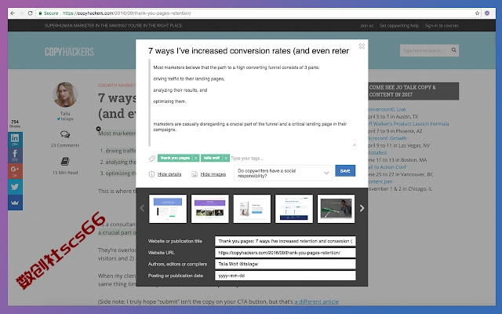This screenshot has height=314, width=502.
Task: Click the Website URL field
Action: (286, 253)
